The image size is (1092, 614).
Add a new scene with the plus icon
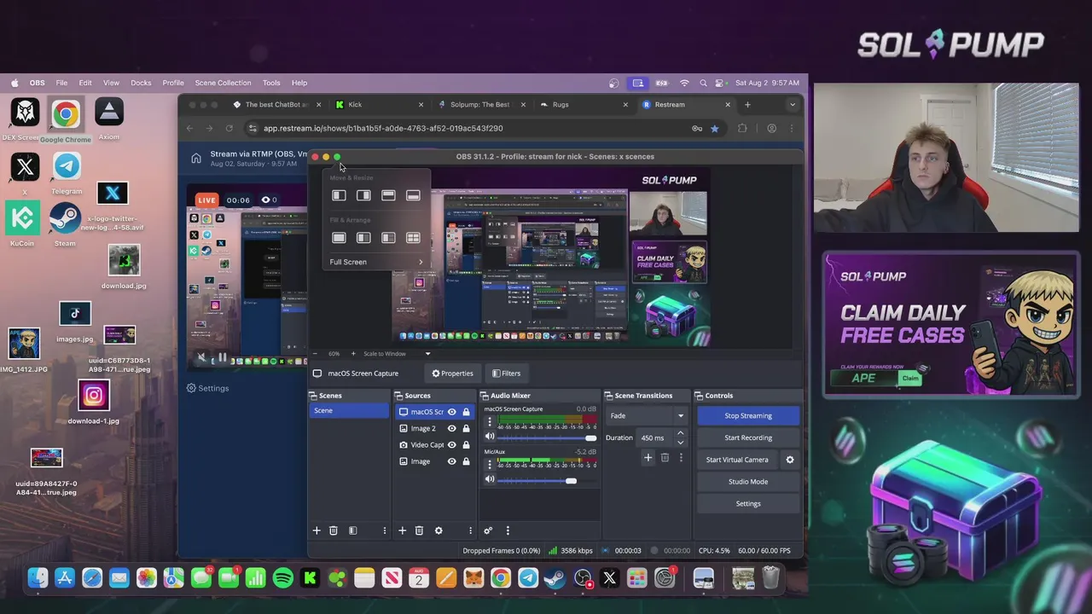[317, 530]
